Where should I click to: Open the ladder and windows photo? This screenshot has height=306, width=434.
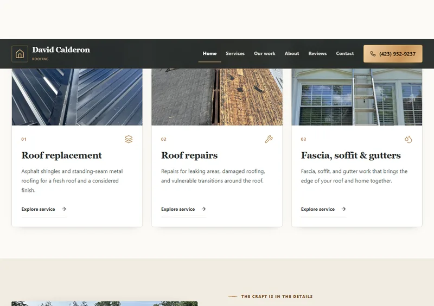pos(357,97)
